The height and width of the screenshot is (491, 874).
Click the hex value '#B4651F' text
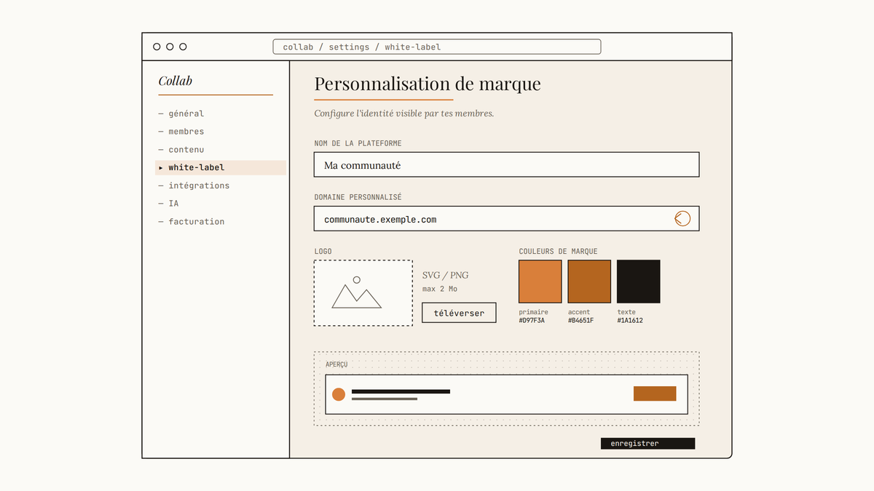(x=580, y=320)
